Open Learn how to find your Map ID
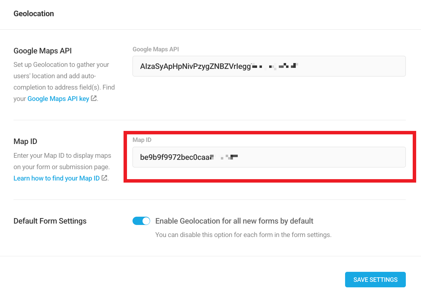421x298 pixels. [56, 178]
